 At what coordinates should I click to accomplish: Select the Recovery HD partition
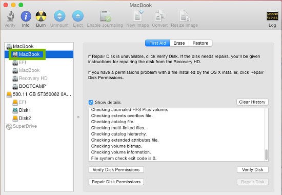tap(39, 78)
